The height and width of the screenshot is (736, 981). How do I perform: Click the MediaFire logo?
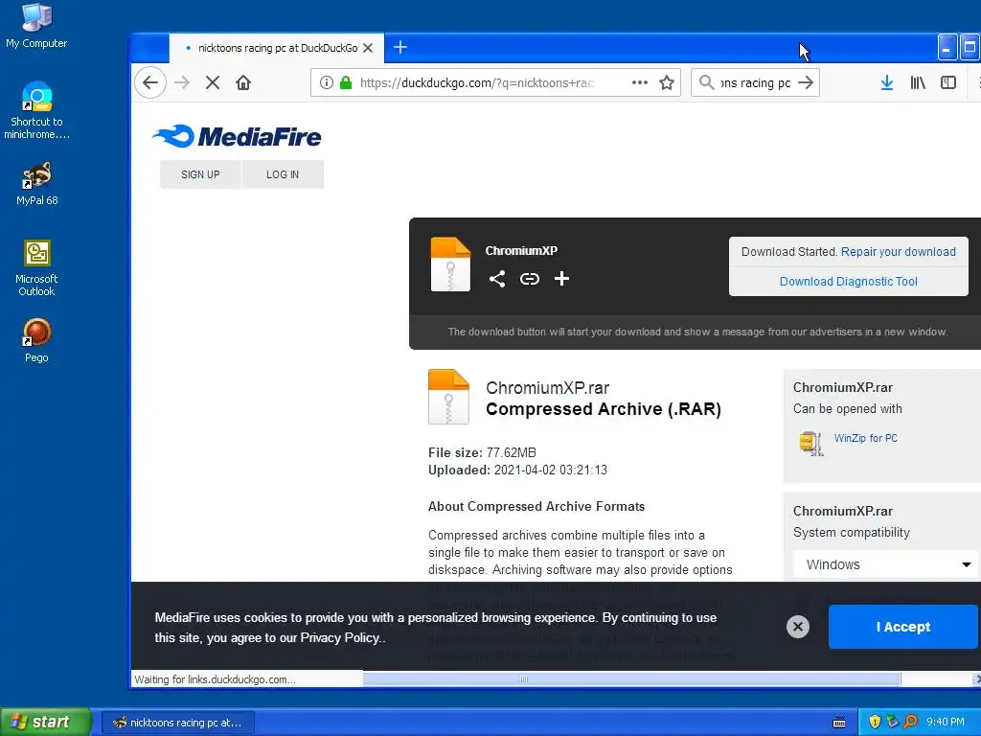click(x=238, y=136)
